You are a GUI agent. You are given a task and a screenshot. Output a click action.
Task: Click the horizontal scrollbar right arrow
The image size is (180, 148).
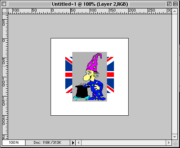coord(169,143)
